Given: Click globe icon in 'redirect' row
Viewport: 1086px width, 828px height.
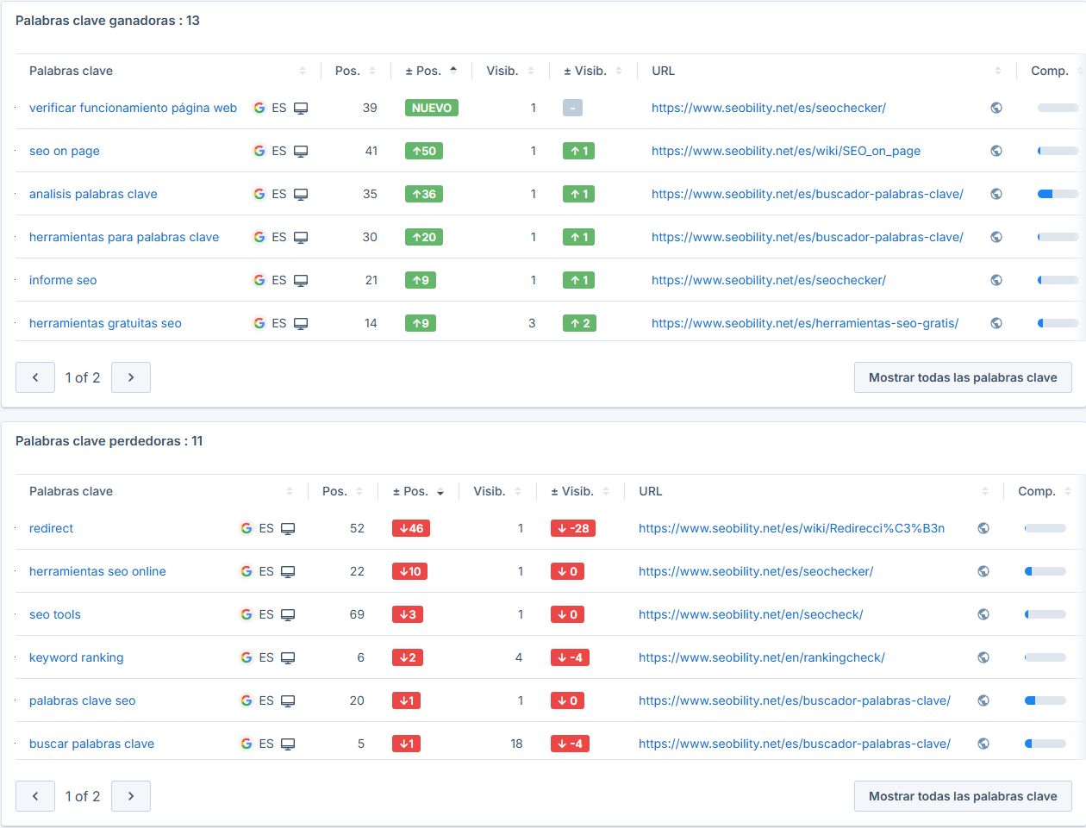Looking at the screenshot, I should point(983,528).
